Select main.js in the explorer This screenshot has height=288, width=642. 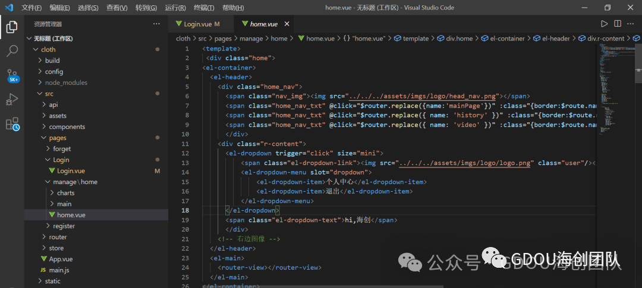[x=59, y=270]
